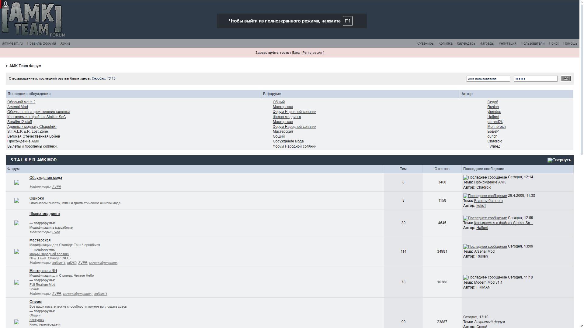Open author profile Monnoroch

tap(496, 127)
